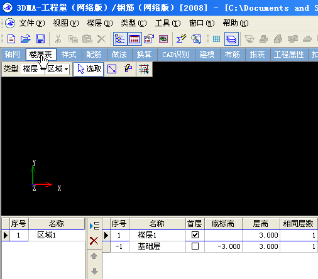Click the sigma lightning calculate icon

(x=182, y=39)
